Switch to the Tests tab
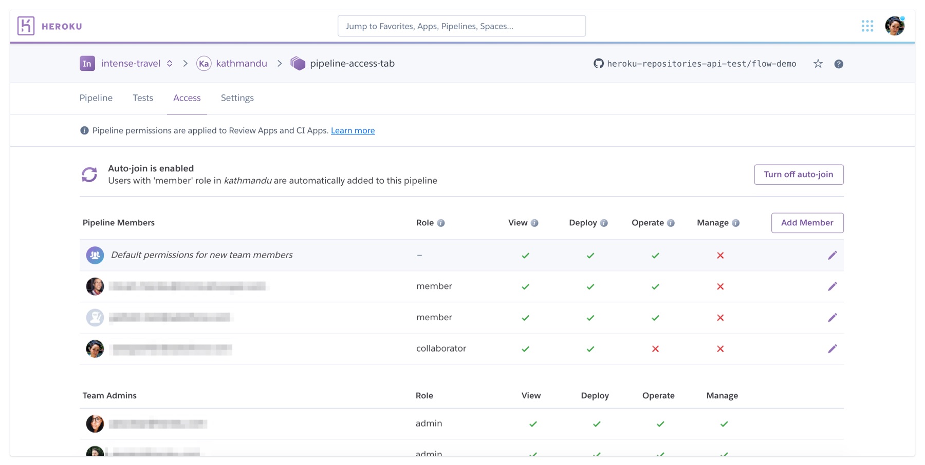The height and width of the screenshot is (465, 925). 142,98
